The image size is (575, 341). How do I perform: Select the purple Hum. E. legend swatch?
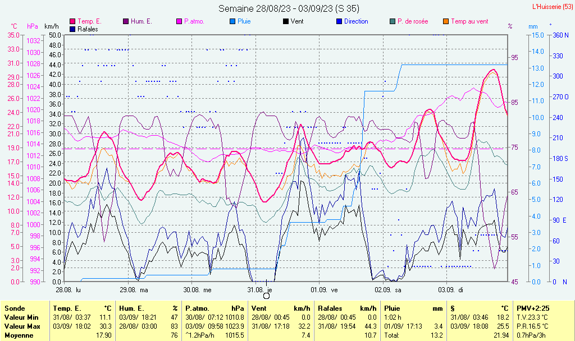point(126,22)
